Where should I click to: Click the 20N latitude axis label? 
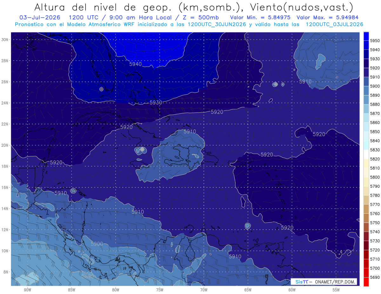tap(5, 145)
